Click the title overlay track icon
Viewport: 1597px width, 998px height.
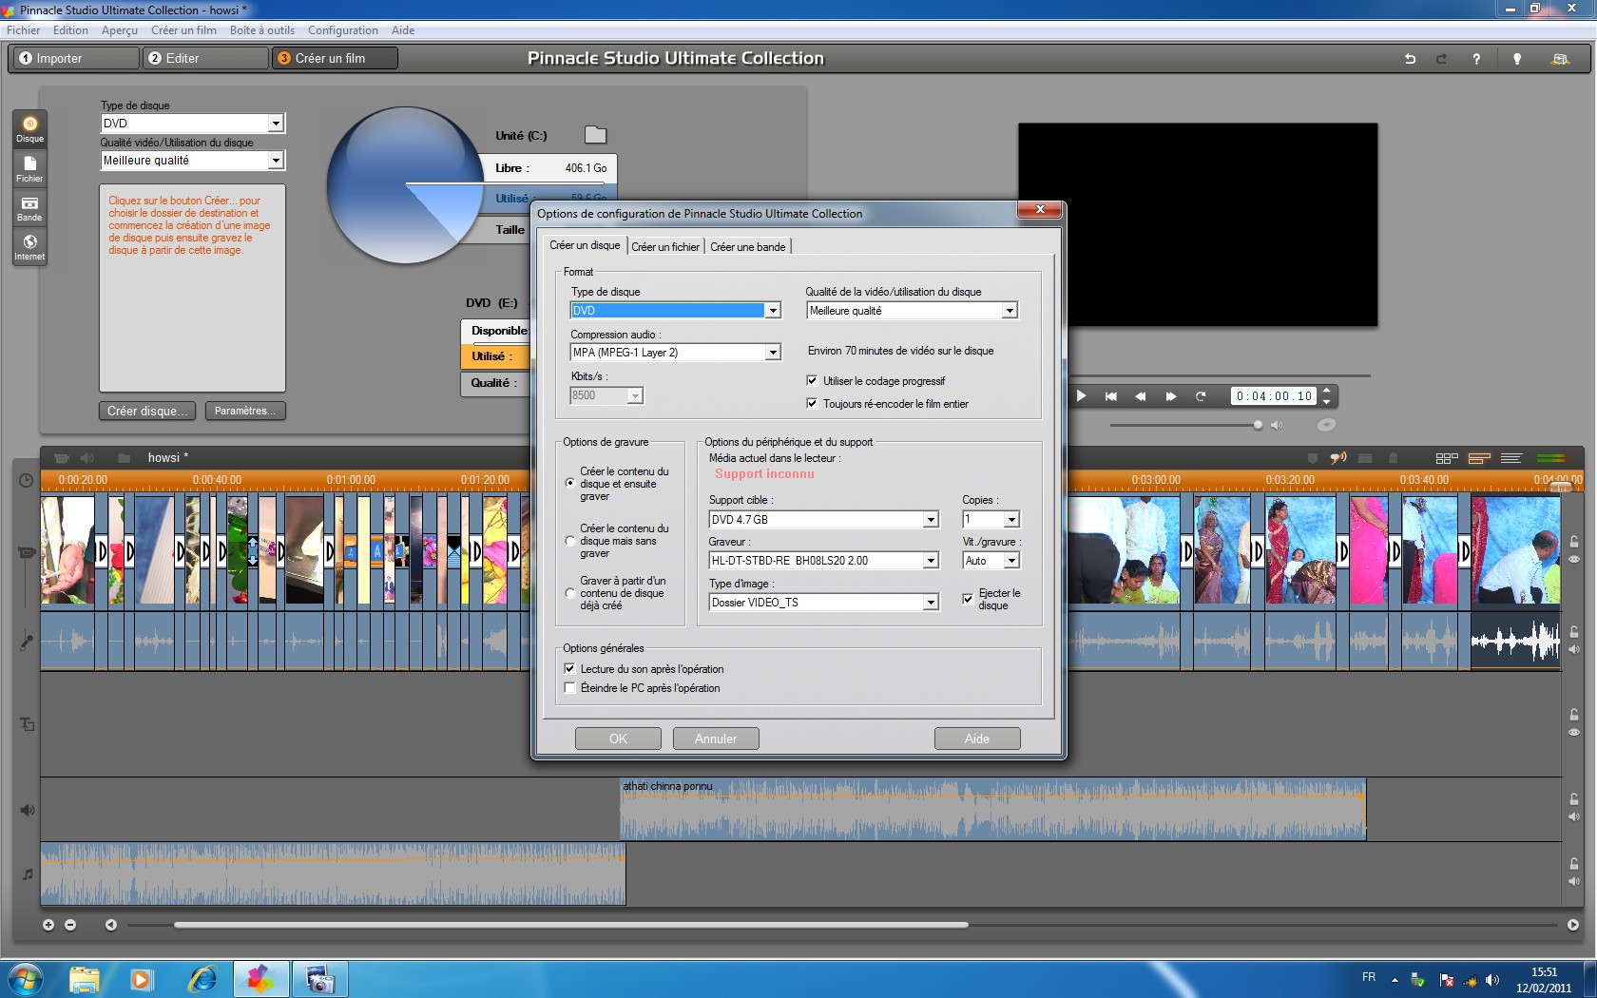pos(27,724)
